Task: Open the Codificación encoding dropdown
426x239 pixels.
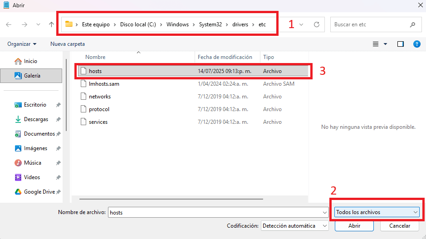Action: pos(294,226)
